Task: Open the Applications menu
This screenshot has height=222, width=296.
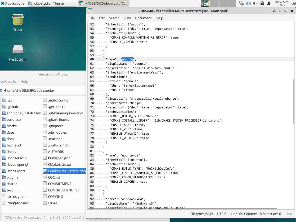Action: (12, 3)
